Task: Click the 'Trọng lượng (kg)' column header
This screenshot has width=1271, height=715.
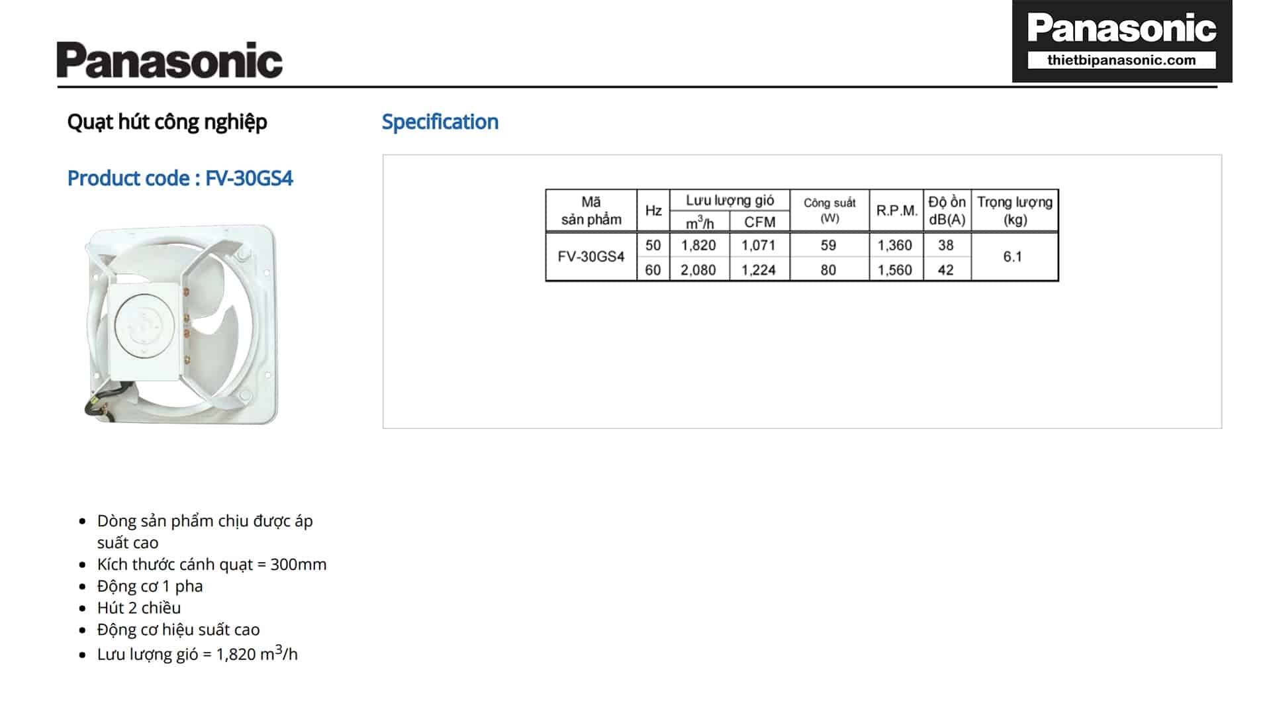Action: coord(1014,211)
